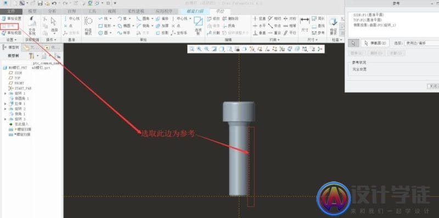
Task: Click the Perimeter (周长) dimension tool
Action: click(x=318, y=19)
